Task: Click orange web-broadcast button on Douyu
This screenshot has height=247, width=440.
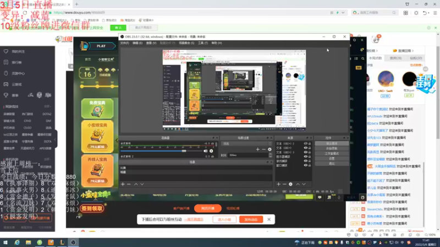Action: (208, 209)
